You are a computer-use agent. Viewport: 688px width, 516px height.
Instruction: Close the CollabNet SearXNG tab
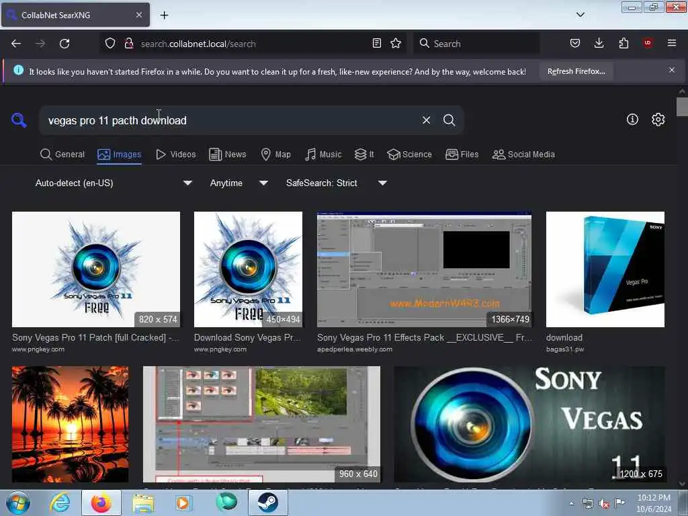(139, 15)
